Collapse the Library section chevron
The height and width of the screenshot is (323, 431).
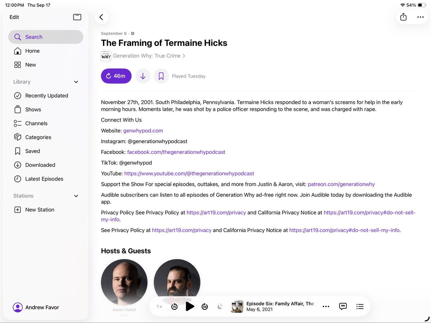76,82
